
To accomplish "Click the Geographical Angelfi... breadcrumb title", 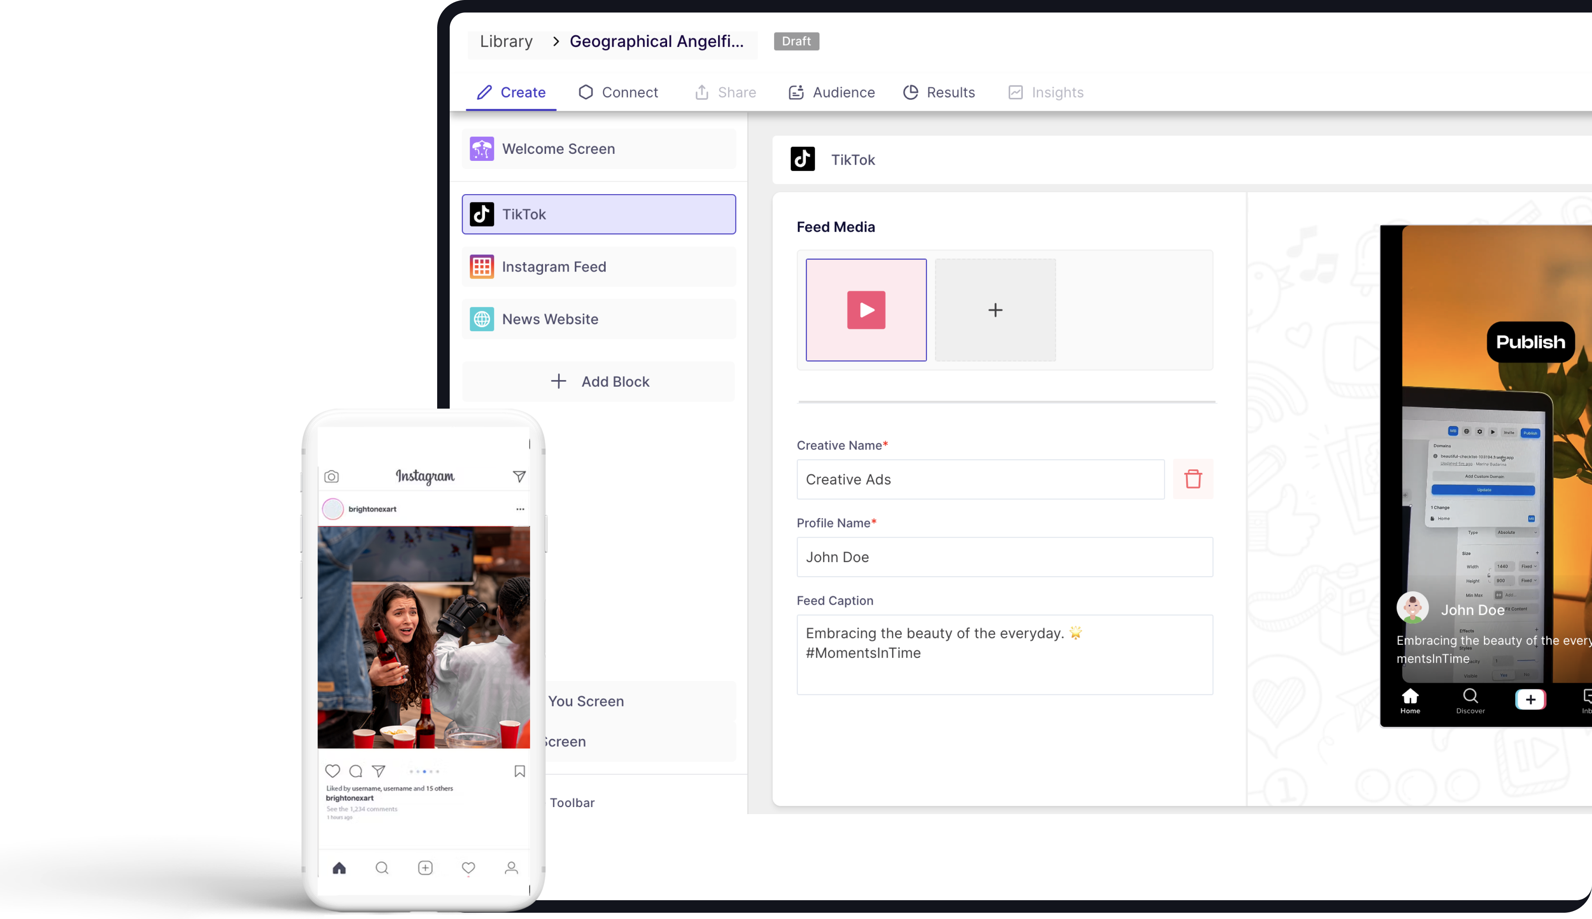I will coord(657,41).
